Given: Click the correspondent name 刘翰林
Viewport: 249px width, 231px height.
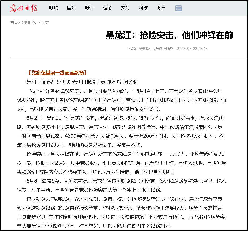Looking at the screenshot, I should (131, 82).
